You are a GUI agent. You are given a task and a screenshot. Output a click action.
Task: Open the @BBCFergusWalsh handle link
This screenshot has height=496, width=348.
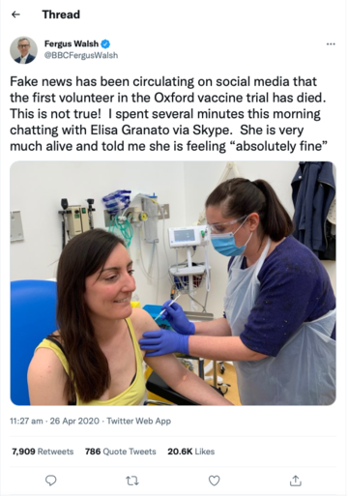(x=81, y=55)
